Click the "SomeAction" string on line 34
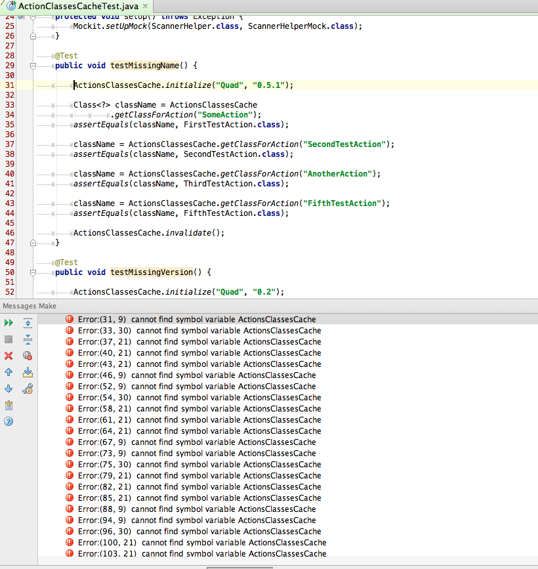The image size is (538, 569). [225, 115]
